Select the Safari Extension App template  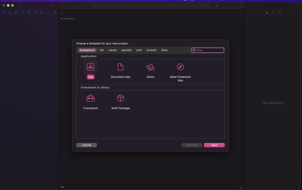[x=180, y=67]
